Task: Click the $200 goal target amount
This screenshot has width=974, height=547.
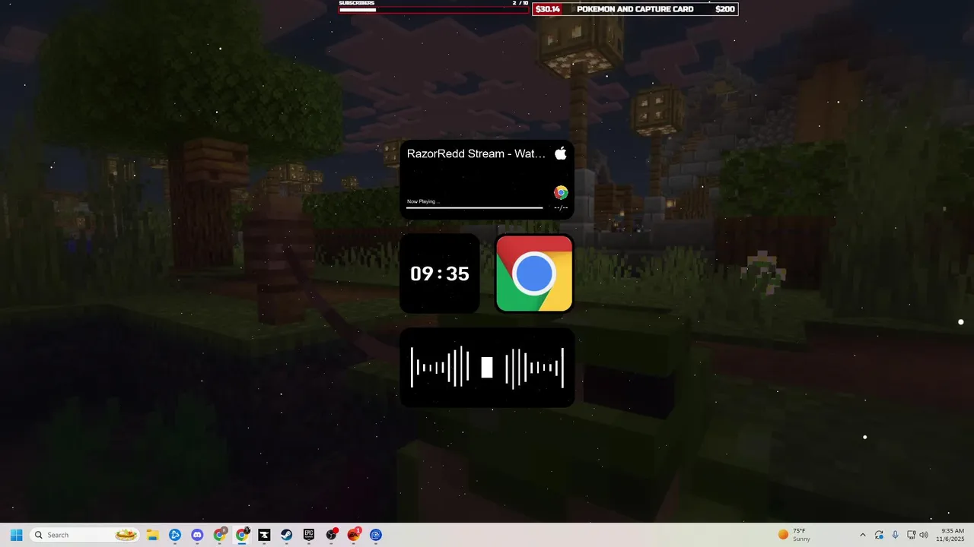Action: tap(725, 9)
